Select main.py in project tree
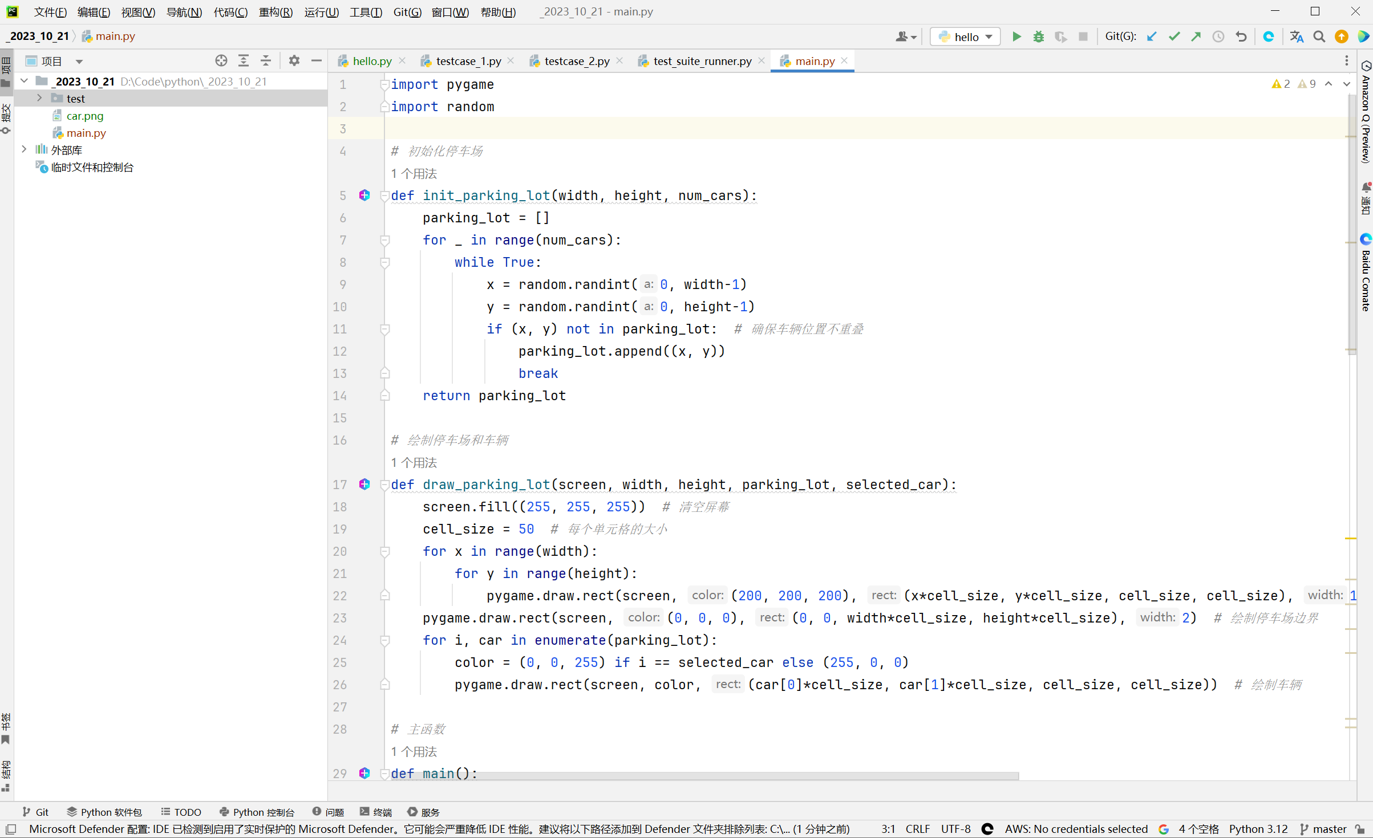This screenshot has width=1373, height=838. (x=86, y=133)
